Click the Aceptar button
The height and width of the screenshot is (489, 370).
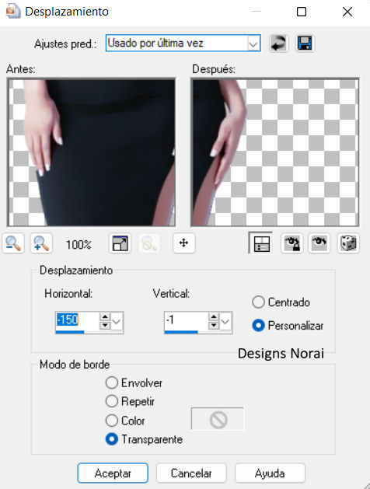pos(113,473)
